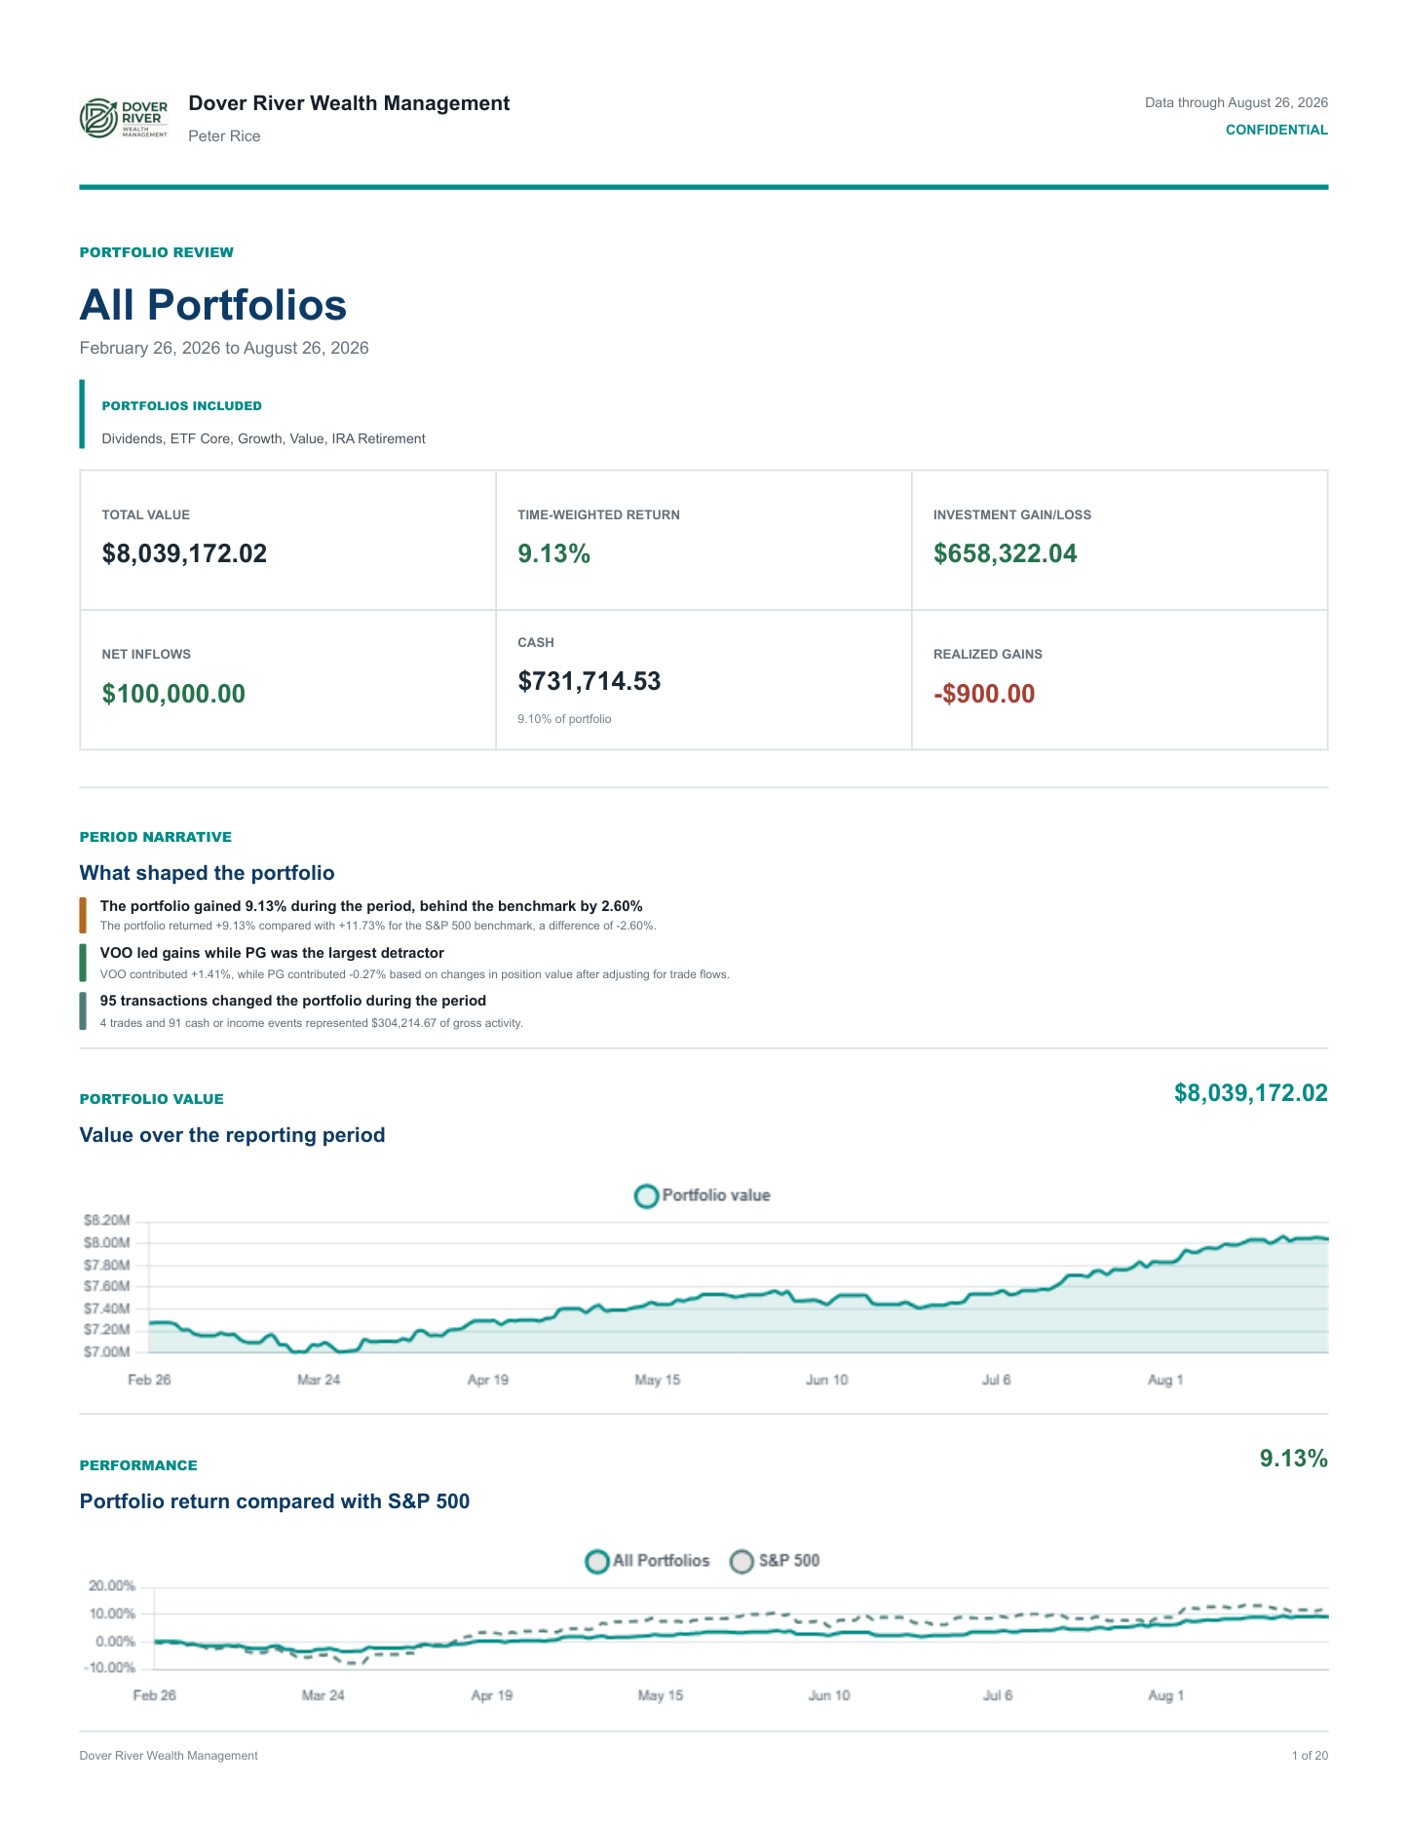
Task: Click the 9.13% value under Time-Weighted Return
Action: [554, 553]
